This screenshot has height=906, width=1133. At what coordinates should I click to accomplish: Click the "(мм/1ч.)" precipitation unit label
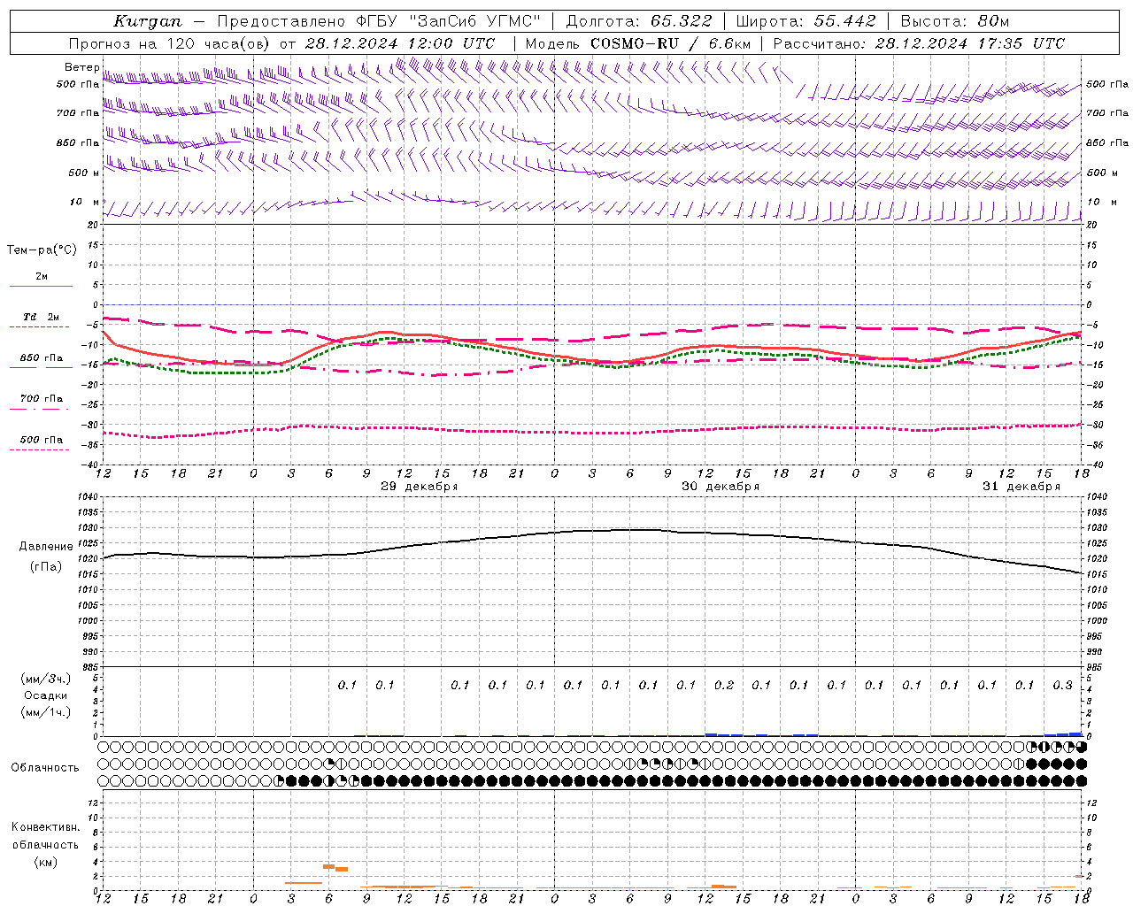(x=45, y=712)
